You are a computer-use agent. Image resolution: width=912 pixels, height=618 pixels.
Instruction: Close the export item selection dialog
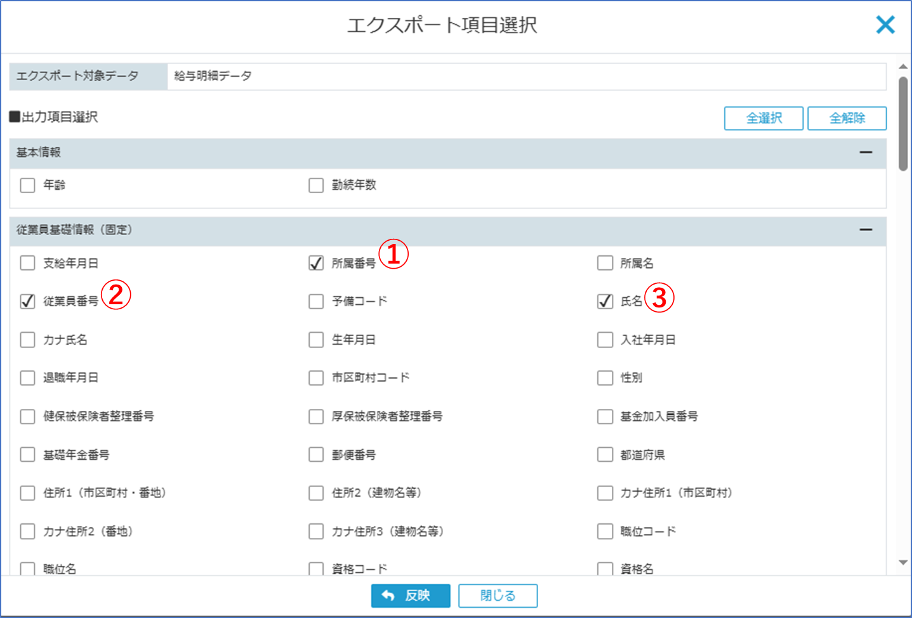[x=885, y=25]
